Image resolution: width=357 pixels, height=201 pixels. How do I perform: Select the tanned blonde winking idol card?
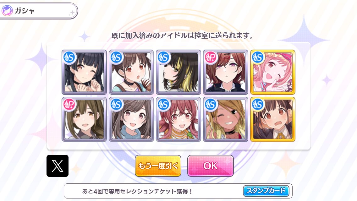[226, 119]
